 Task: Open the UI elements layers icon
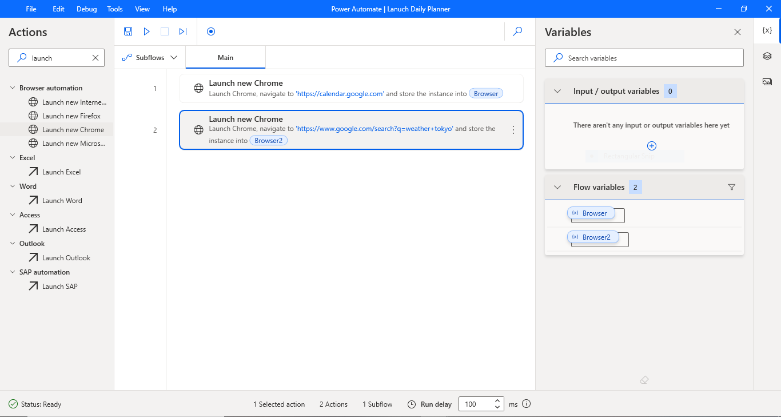point(767,56)
